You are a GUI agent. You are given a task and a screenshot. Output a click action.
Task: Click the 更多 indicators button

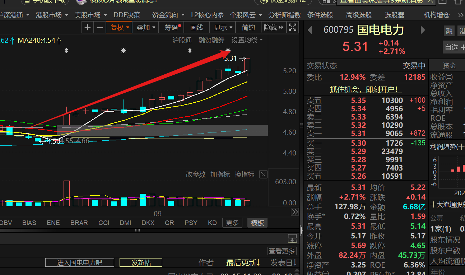tap(232, 223)
